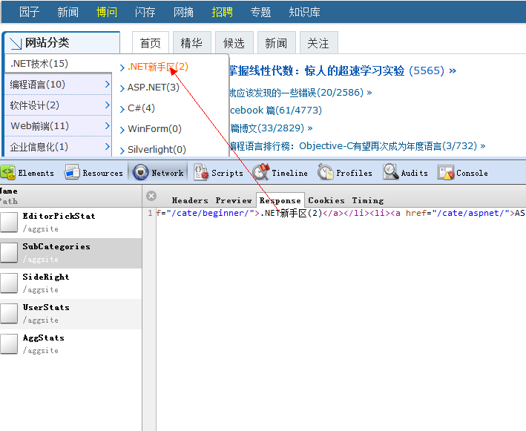
Task: Expand the 编程语言(10) category arrow
Action: pos(107,84)
